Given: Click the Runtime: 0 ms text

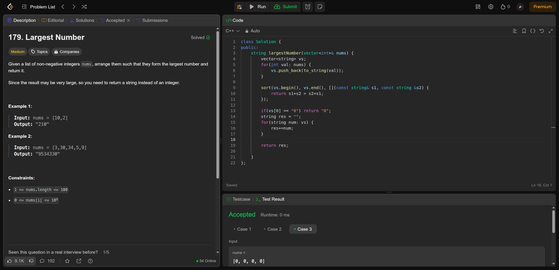Looking at the screenshot, I should [275, 215].
